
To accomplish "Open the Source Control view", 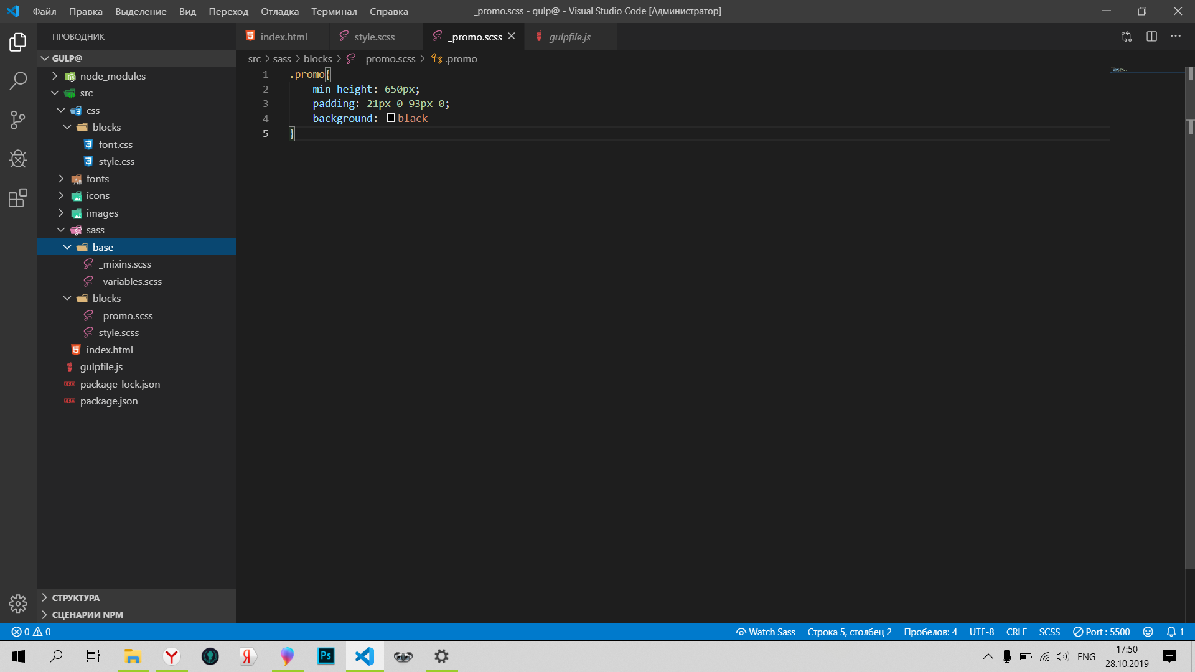I will pos(18,119).
